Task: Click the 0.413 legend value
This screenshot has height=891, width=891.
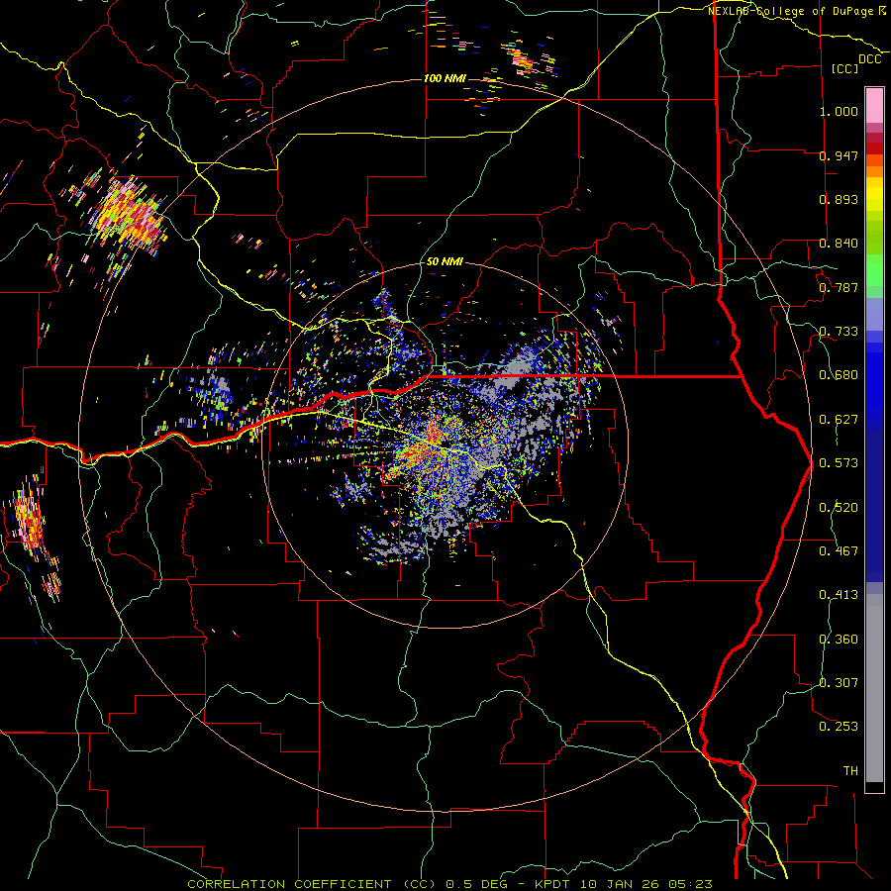Action: click(839, 595)
